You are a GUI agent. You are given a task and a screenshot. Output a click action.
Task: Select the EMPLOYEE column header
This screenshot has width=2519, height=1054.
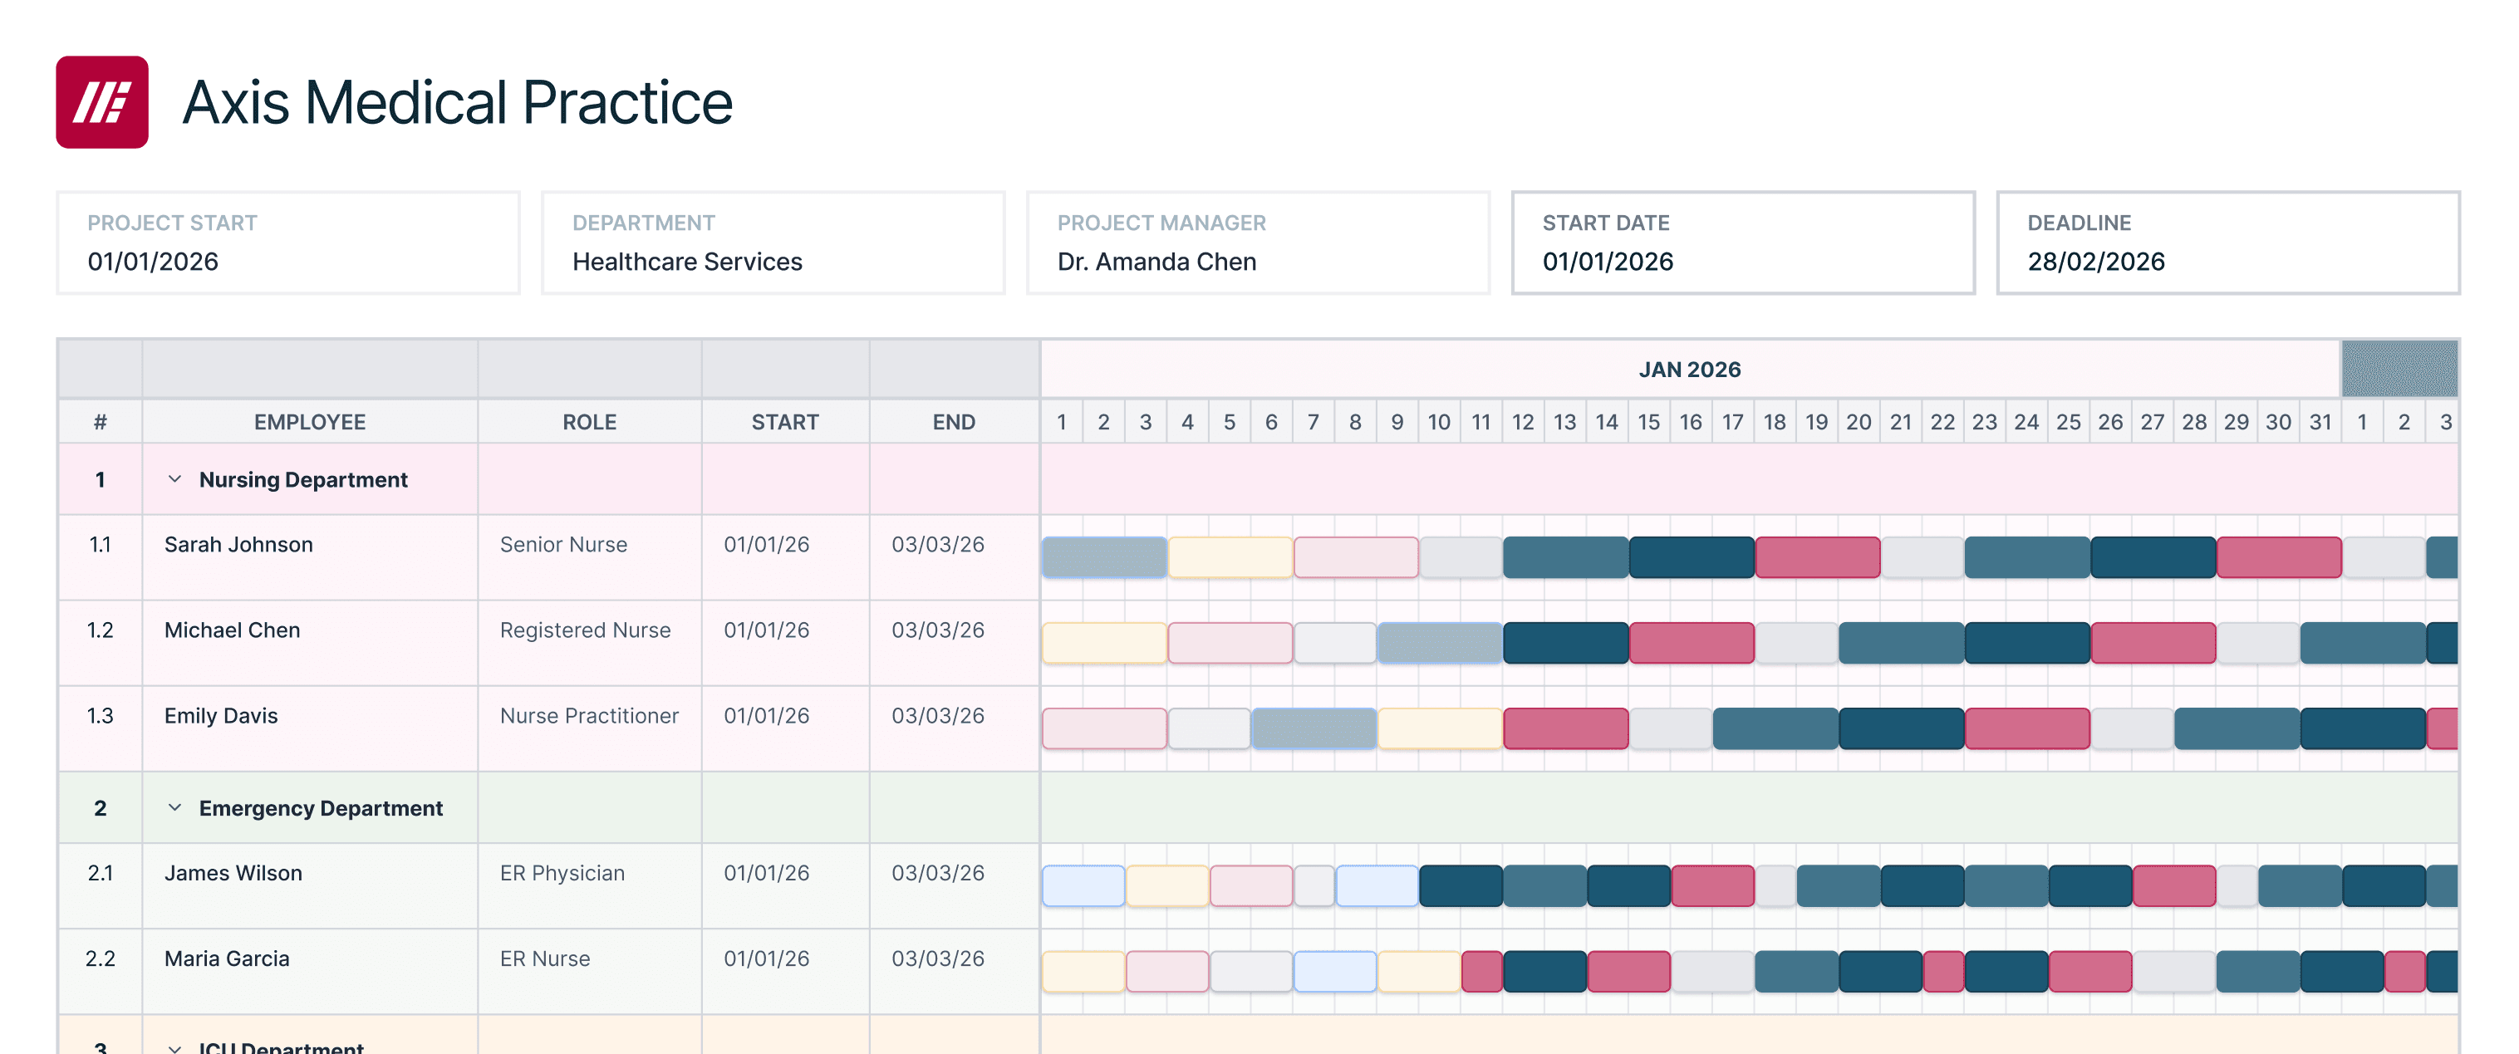310,421
